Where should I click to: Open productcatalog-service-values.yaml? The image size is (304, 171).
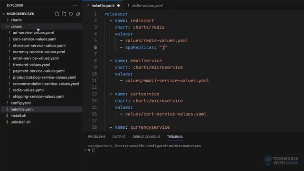(44, 77)
